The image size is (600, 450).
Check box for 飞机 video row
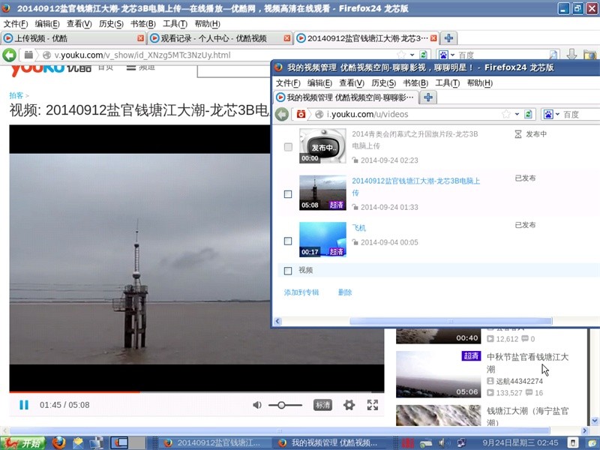(288, 241)
